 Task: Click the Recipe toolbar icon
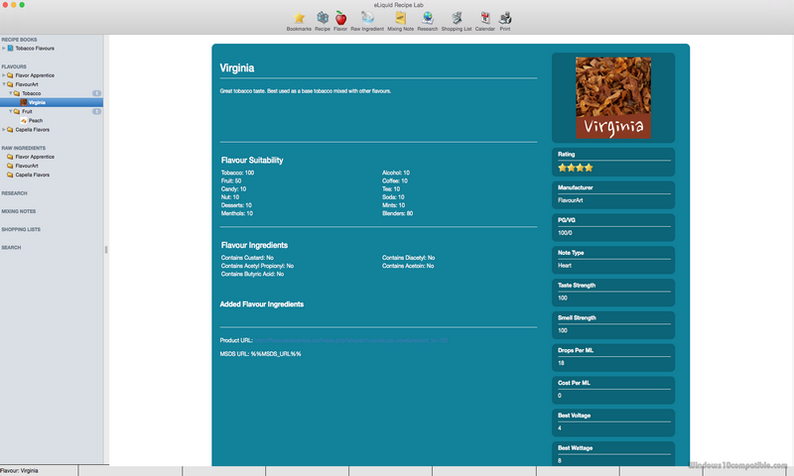coord(323,18)
